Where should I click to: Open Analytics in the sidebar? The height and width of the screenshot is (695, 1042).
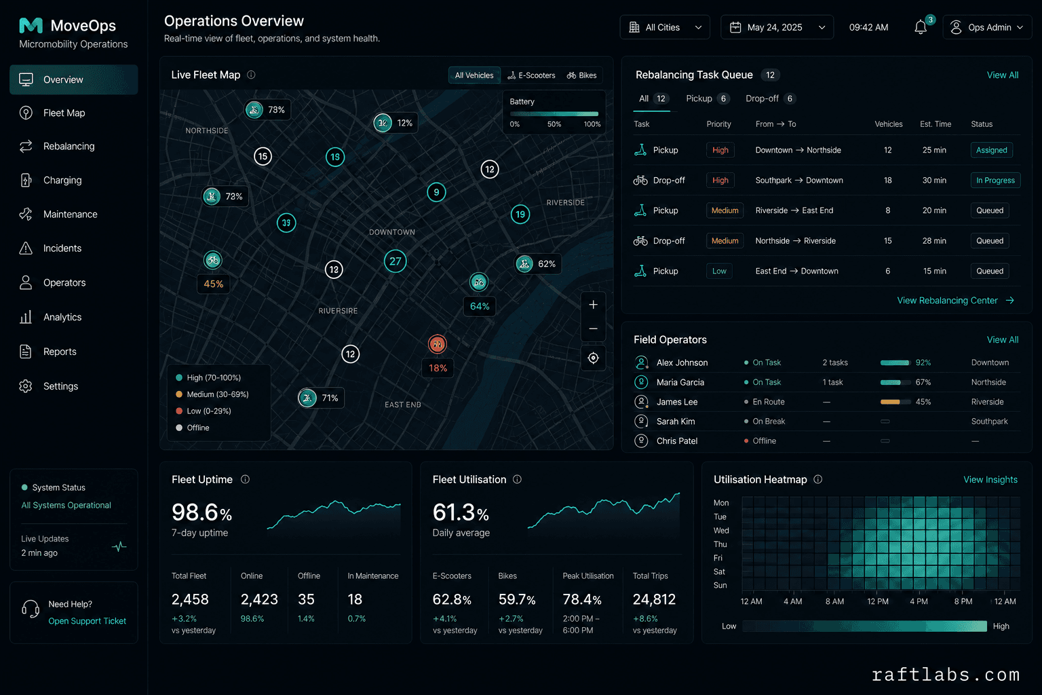(x=74, y=317)
